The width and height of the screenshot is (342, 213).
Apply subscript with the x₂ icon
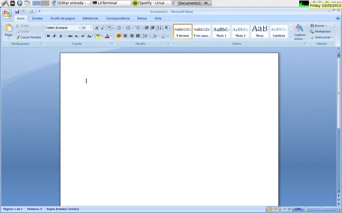pyautogui.click(x=76, y=36)
